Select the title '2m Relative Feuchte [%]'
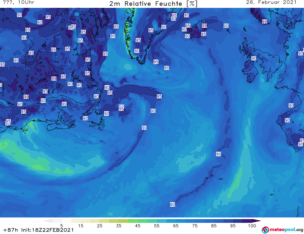This screenshot has width=304, height=234. coord(153,4)
